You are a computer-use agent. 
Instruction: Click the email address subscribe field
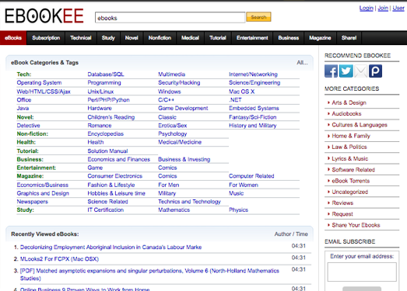coord(362,272)
